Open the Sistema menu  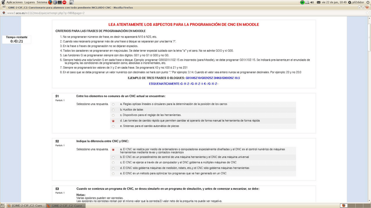[x=42, y=2]
